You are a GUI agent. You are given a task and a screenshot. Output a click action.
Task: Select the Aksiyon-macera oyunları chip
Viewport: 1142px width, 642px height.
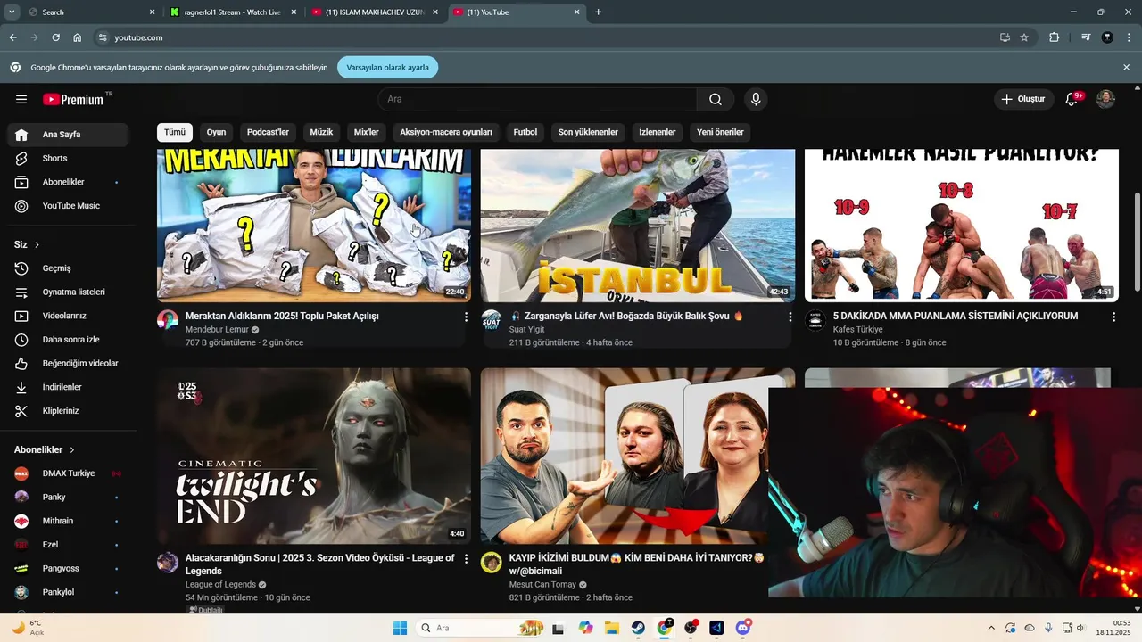click(x=446, y=132)
